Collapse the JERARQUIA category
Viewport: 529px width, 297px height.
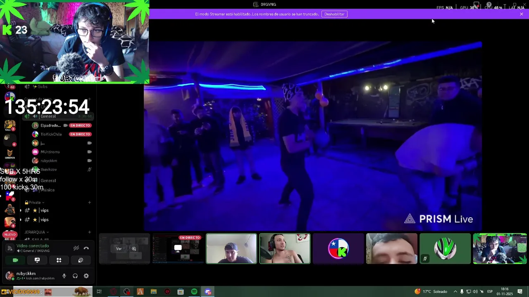tap(36, 232)
